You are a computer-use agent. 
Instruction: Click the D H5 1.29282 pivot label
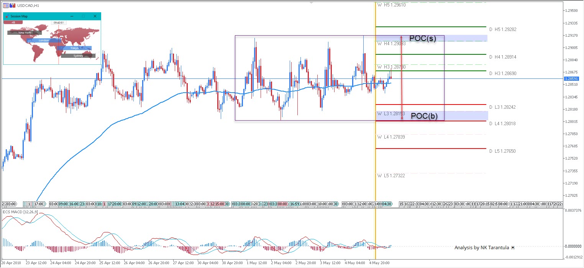coord(502,29)
